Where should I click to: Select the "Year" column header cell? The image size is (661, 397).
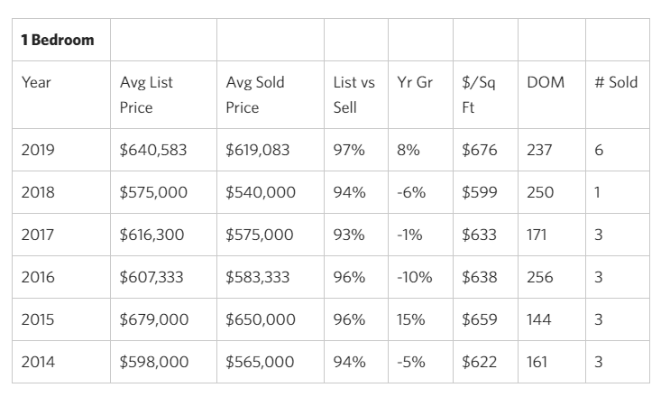pos(37,82)
